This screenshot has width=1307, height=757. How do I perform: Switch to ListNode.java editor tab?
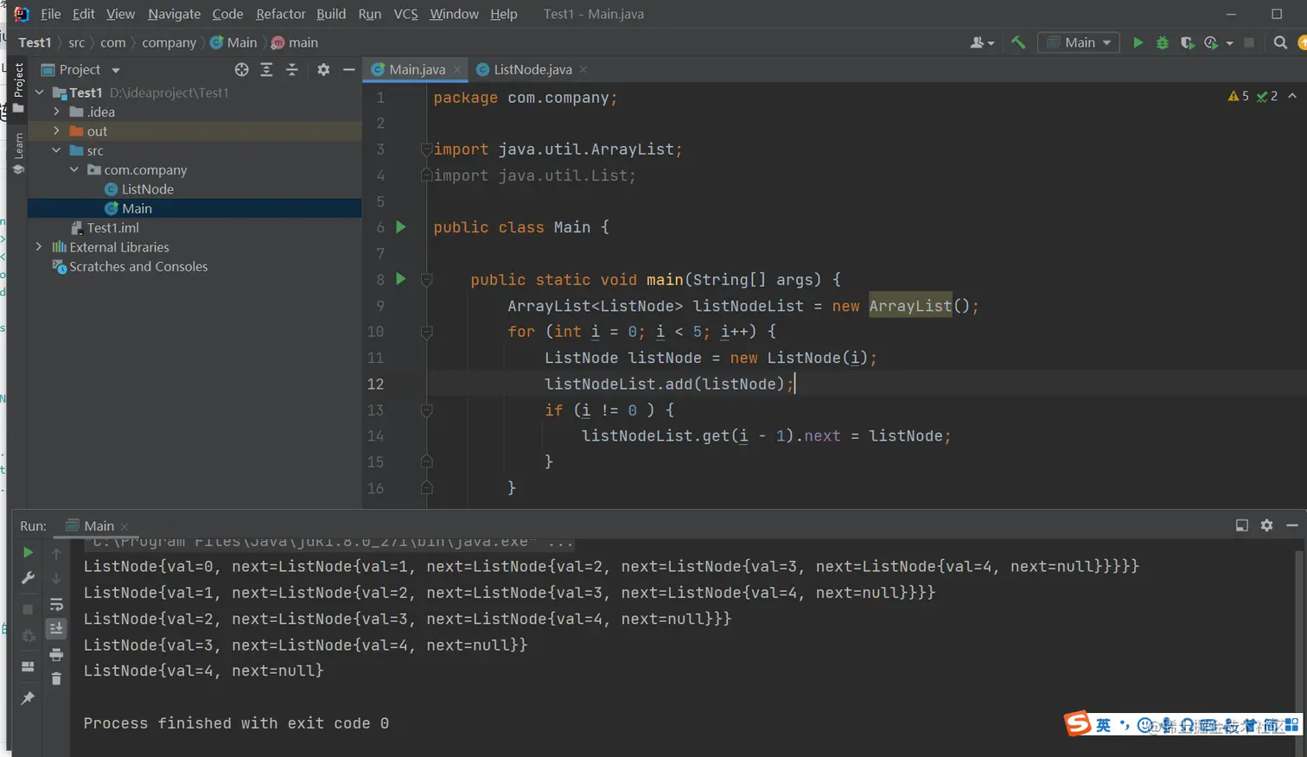532,69
